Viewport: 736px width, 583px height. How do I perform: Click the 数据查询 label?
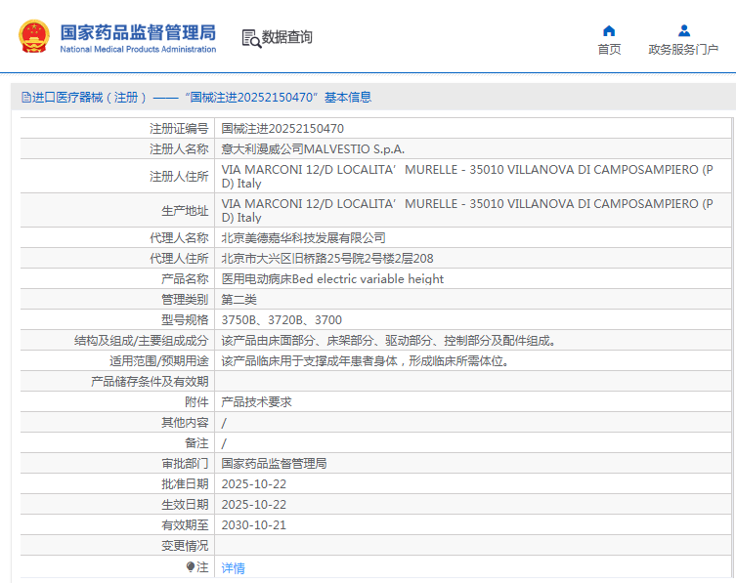[286, 37]
